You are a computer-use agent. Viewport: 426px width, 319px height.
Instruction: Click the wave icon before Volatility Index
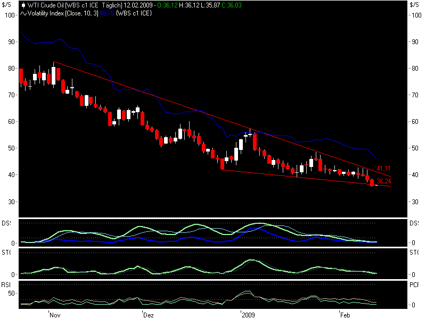[x=23, y=13]
